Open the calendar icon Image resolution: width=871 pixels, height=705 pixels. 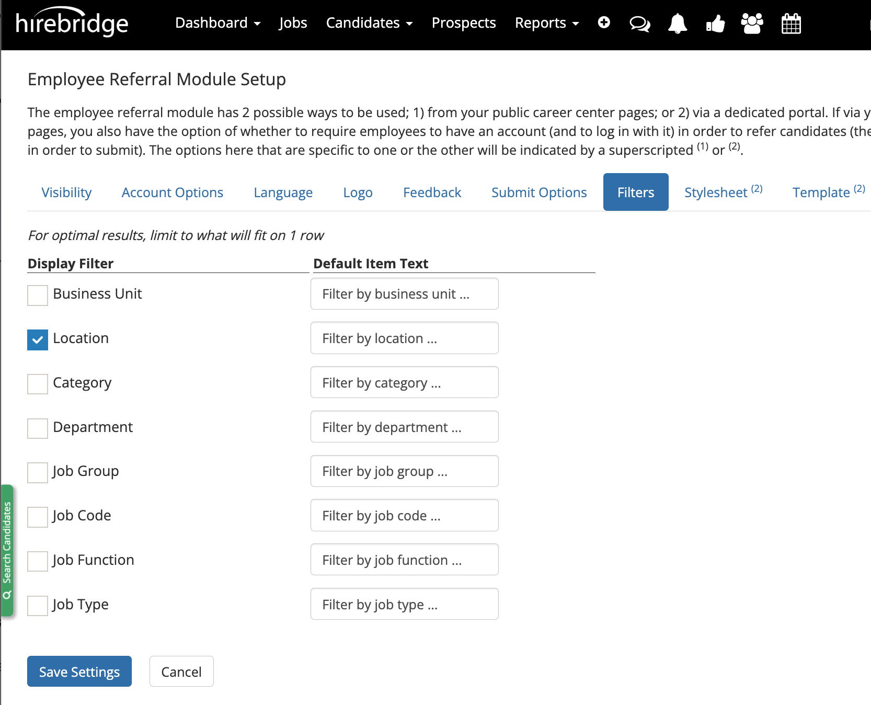(791, 24)
